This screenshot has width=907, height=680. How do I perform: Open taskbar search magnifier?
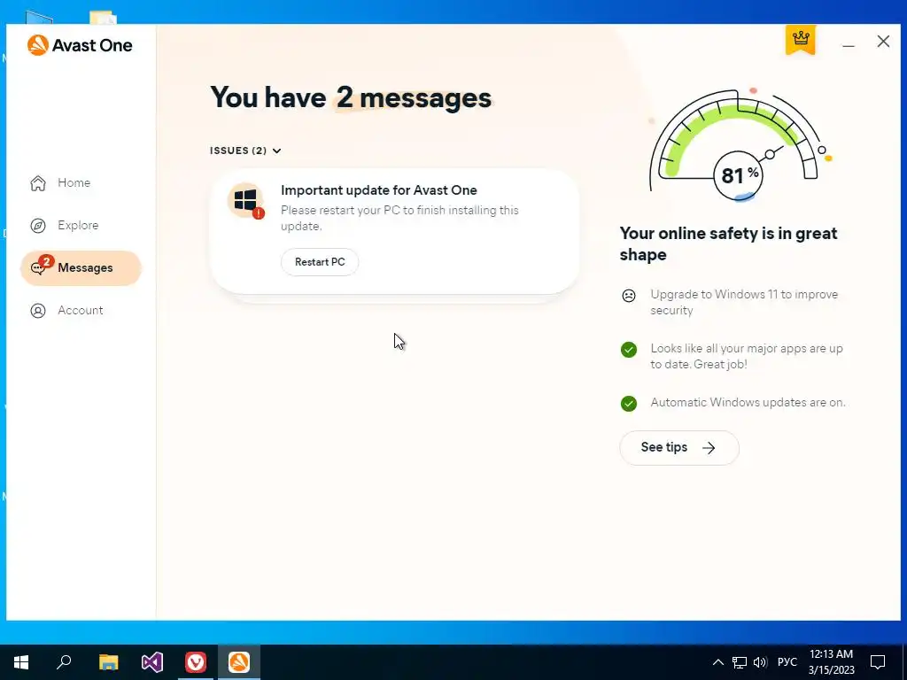coord(64,662)
